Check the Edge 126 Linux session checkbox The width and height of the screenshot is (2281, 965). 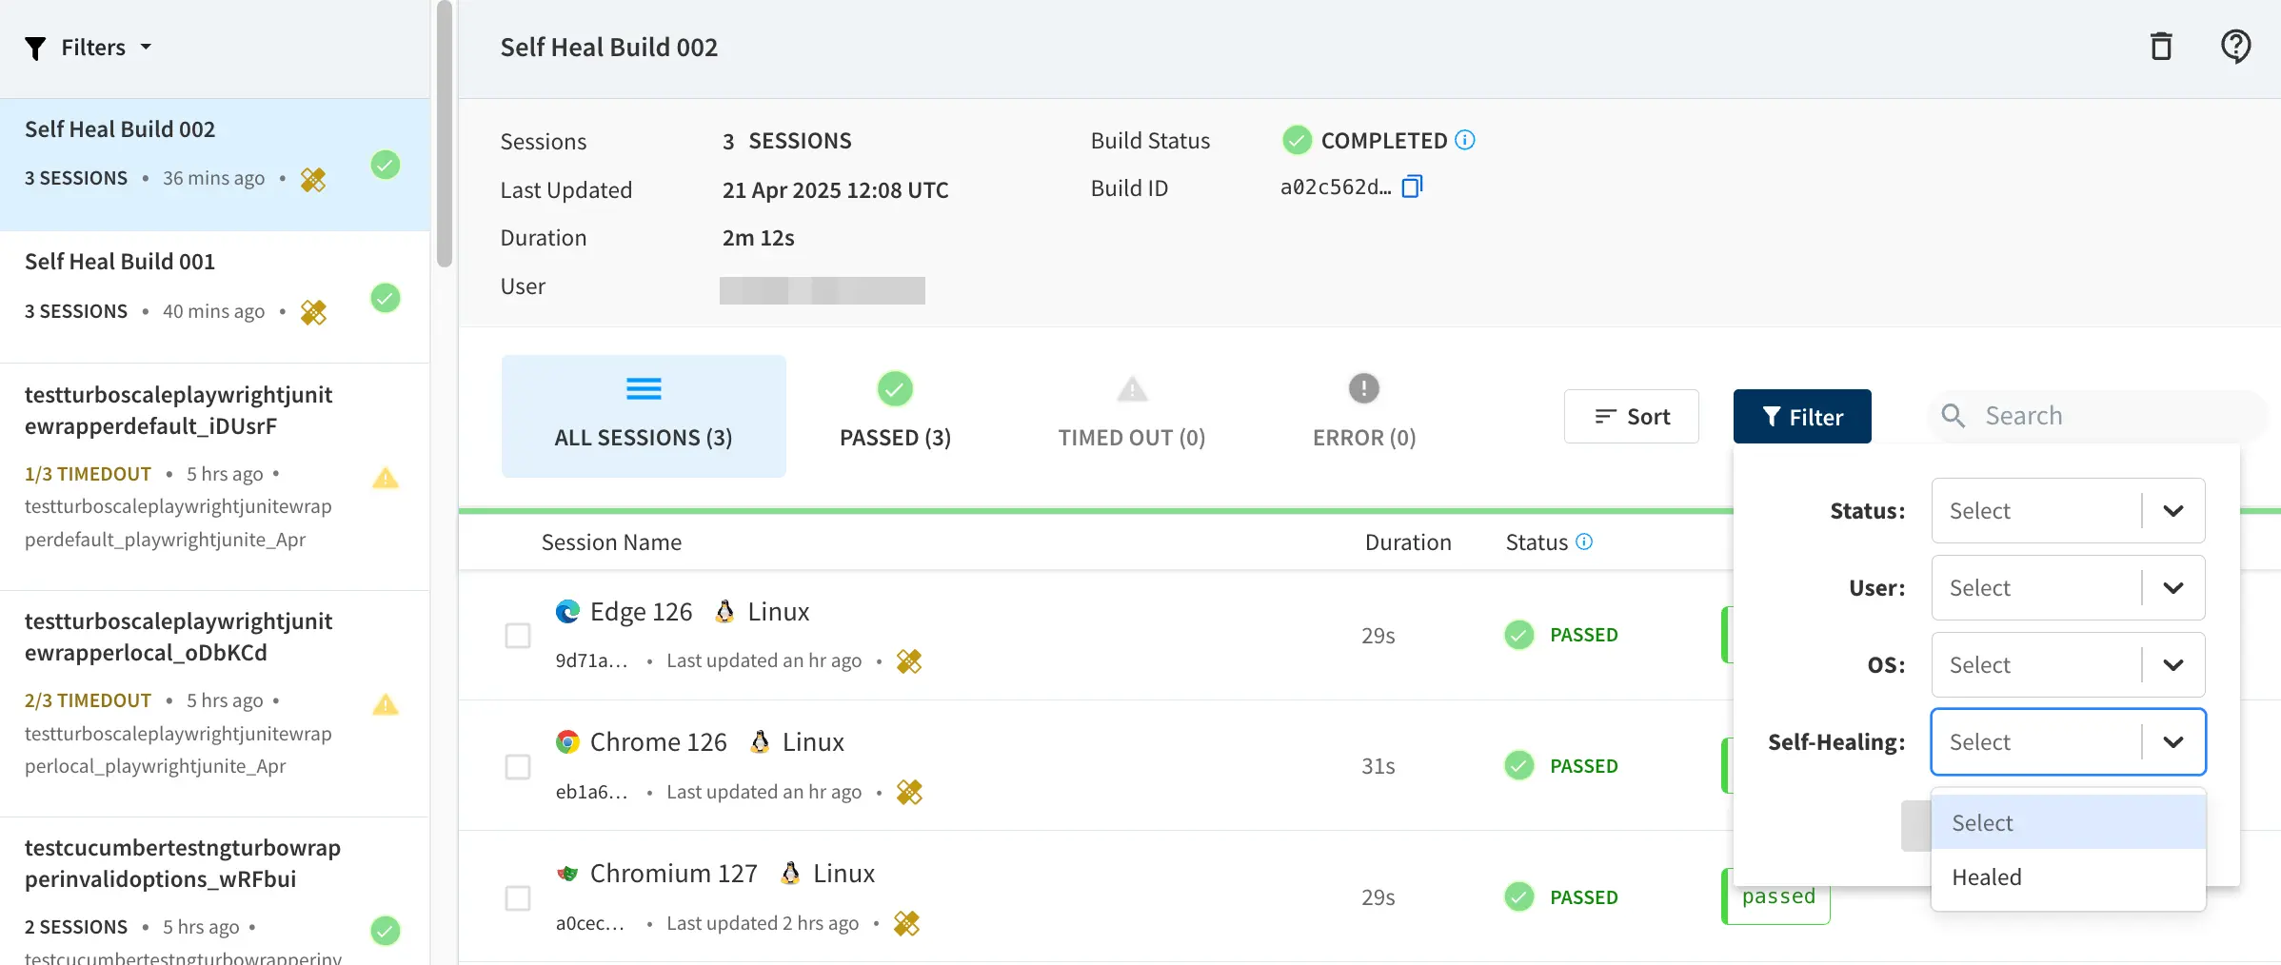tap(518, 636)
